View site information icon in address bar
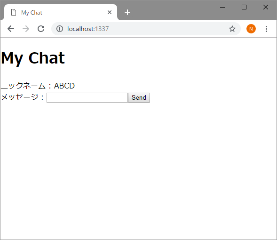 tap(60, 29)
